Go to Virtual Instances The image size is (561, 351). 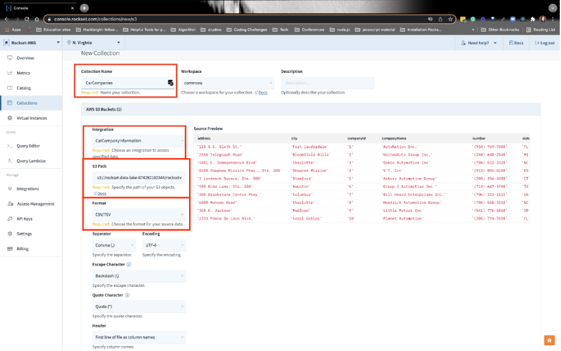[x=32, y=118]
